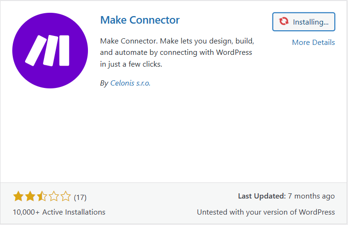Click the first gold rating star
The width and height of the screenshot is (348, 225).
(x=18, y=196)
